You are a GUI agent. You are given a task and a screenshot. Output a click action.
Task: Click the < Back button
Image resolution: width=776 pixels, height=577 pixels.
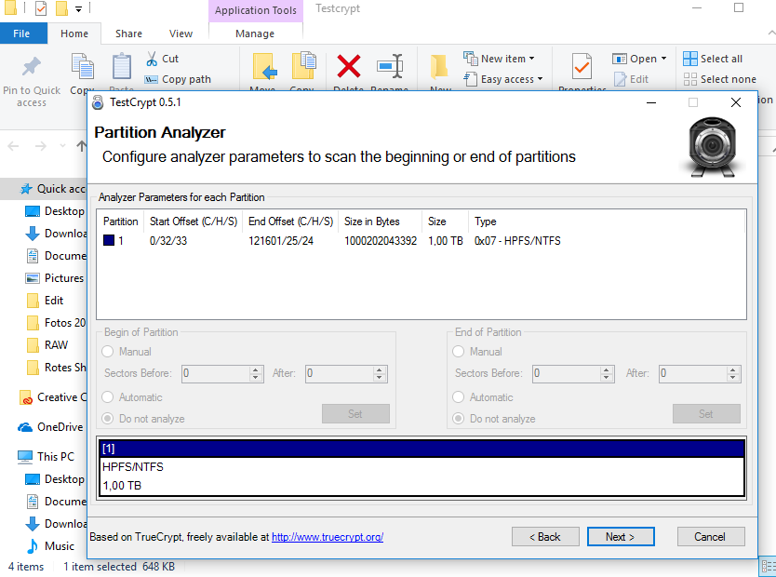point(545,537)
